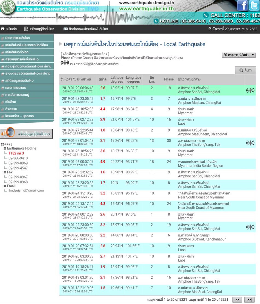Viewport: 260px width, 304px height.
Task: Open the Twitter bird icon
Action: 254,5
